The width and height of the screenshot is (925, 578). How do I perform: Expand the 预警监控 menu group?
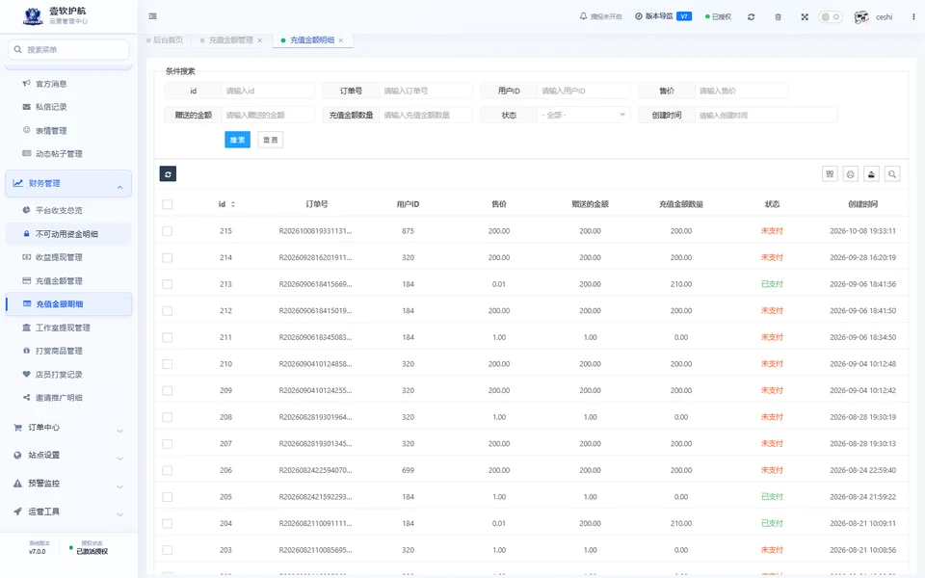click(x=68, y=484)
